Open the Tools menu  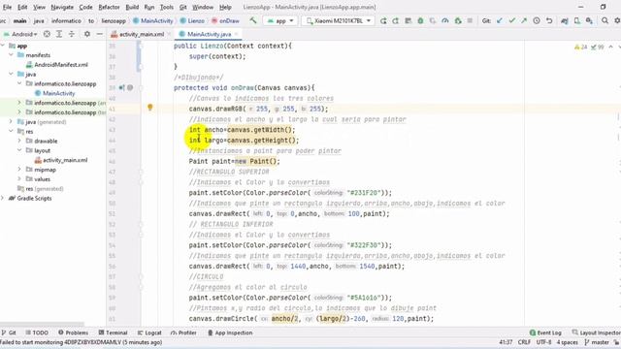(x=167, y=7)
